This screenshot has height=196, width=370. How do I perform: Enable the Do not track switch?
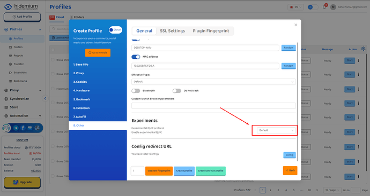point(177,91)
